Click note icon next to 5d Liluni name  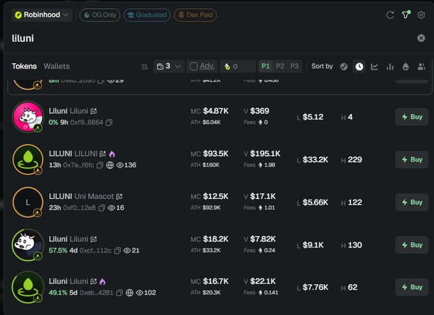click(x=94, y=282)
